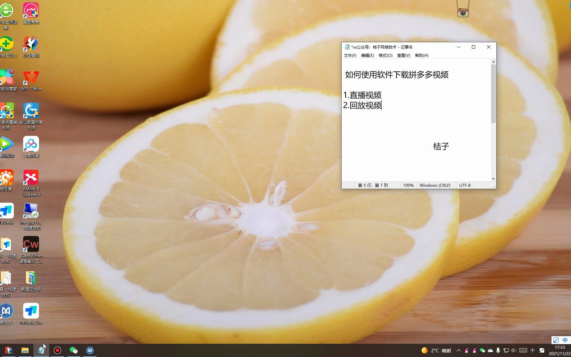Select the 腾讯视频 desktop icon
Viewport: 571px width, 357px height.
point(7,147)
